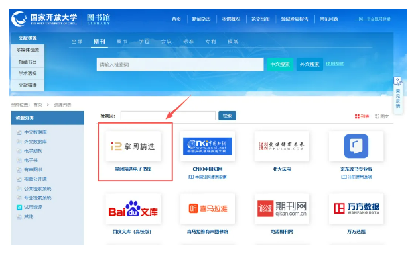This screenshot has height=262, width=414.
Task: Switch search scope to 学位
Action: point(144,42)
